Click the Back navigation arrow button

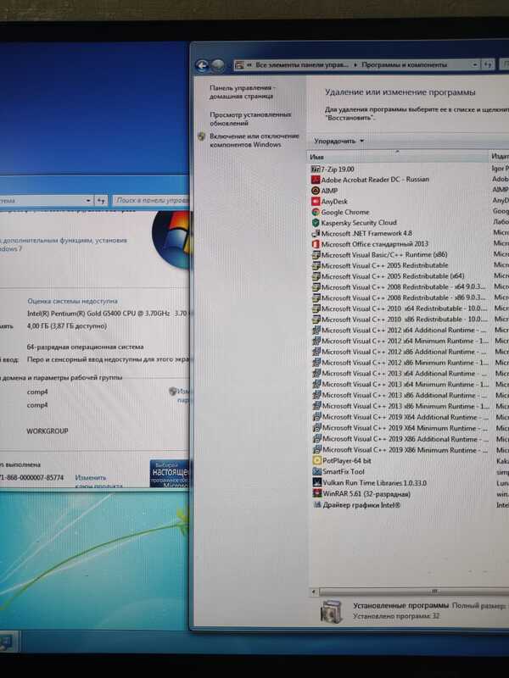pos(202,65)
